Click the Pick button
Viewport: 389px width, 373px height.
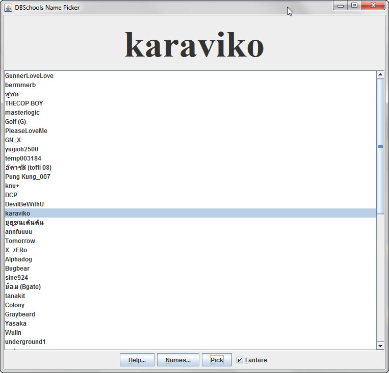coord(217,360)
